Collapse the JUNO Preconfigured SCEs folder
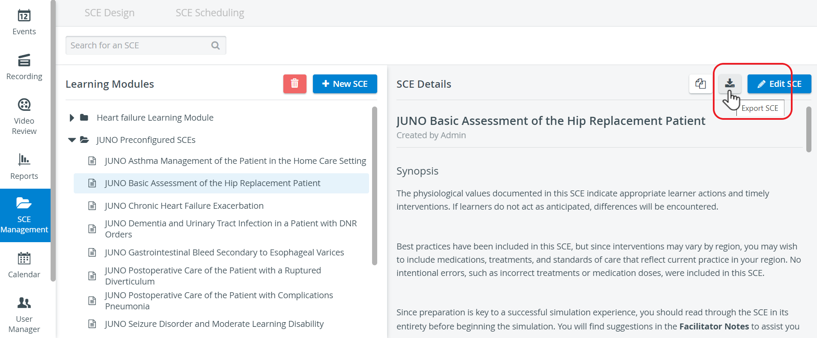The width and height of the screenshot is (817, 338). click(72, 140)
